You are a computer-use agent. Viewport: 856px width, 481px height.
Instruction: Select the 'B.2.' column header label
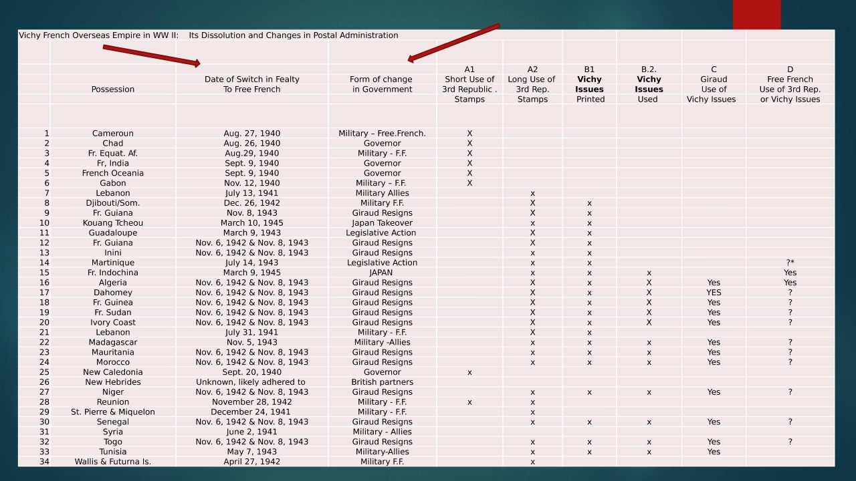tap(649, 69)
